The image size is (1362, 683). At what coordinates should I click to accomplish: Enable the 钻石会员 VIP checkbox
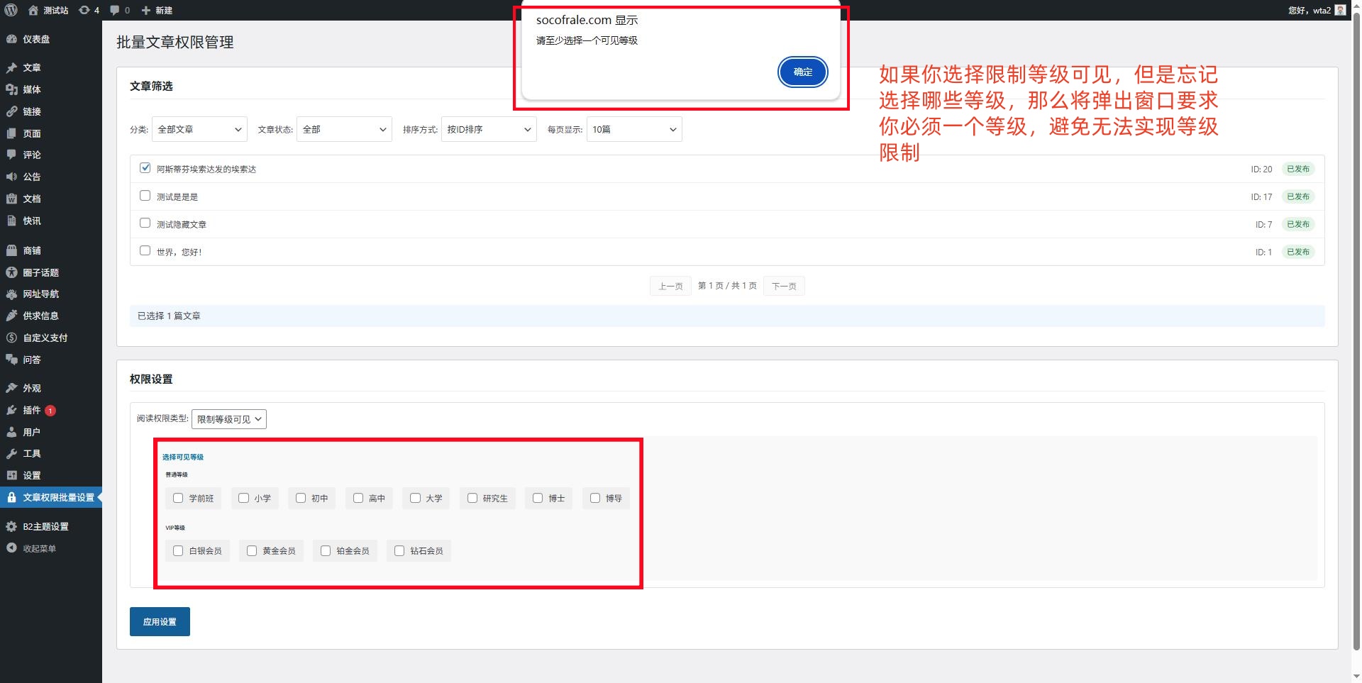point(399,550)
